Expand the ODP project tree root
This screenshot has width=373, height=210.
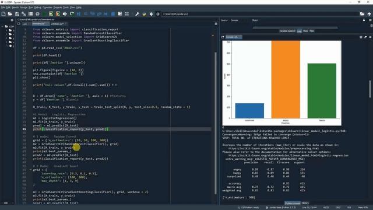point(3,26)
